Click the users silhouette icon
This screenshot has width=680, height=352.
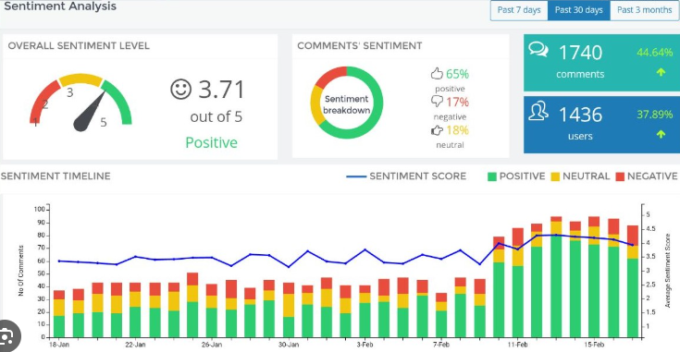click(538, 111)
